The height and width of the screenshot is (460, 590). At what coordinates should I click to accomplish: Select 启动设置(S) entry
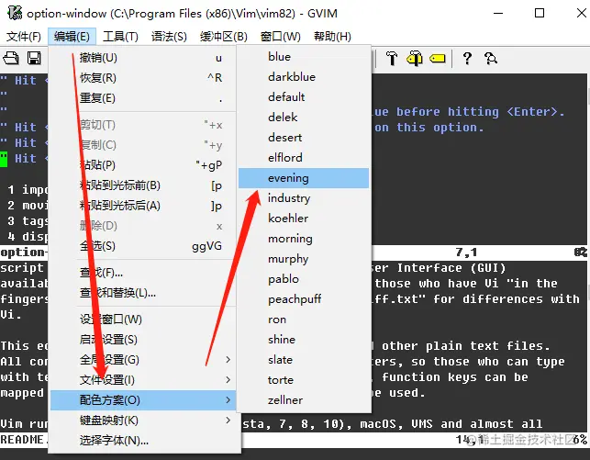143,340
